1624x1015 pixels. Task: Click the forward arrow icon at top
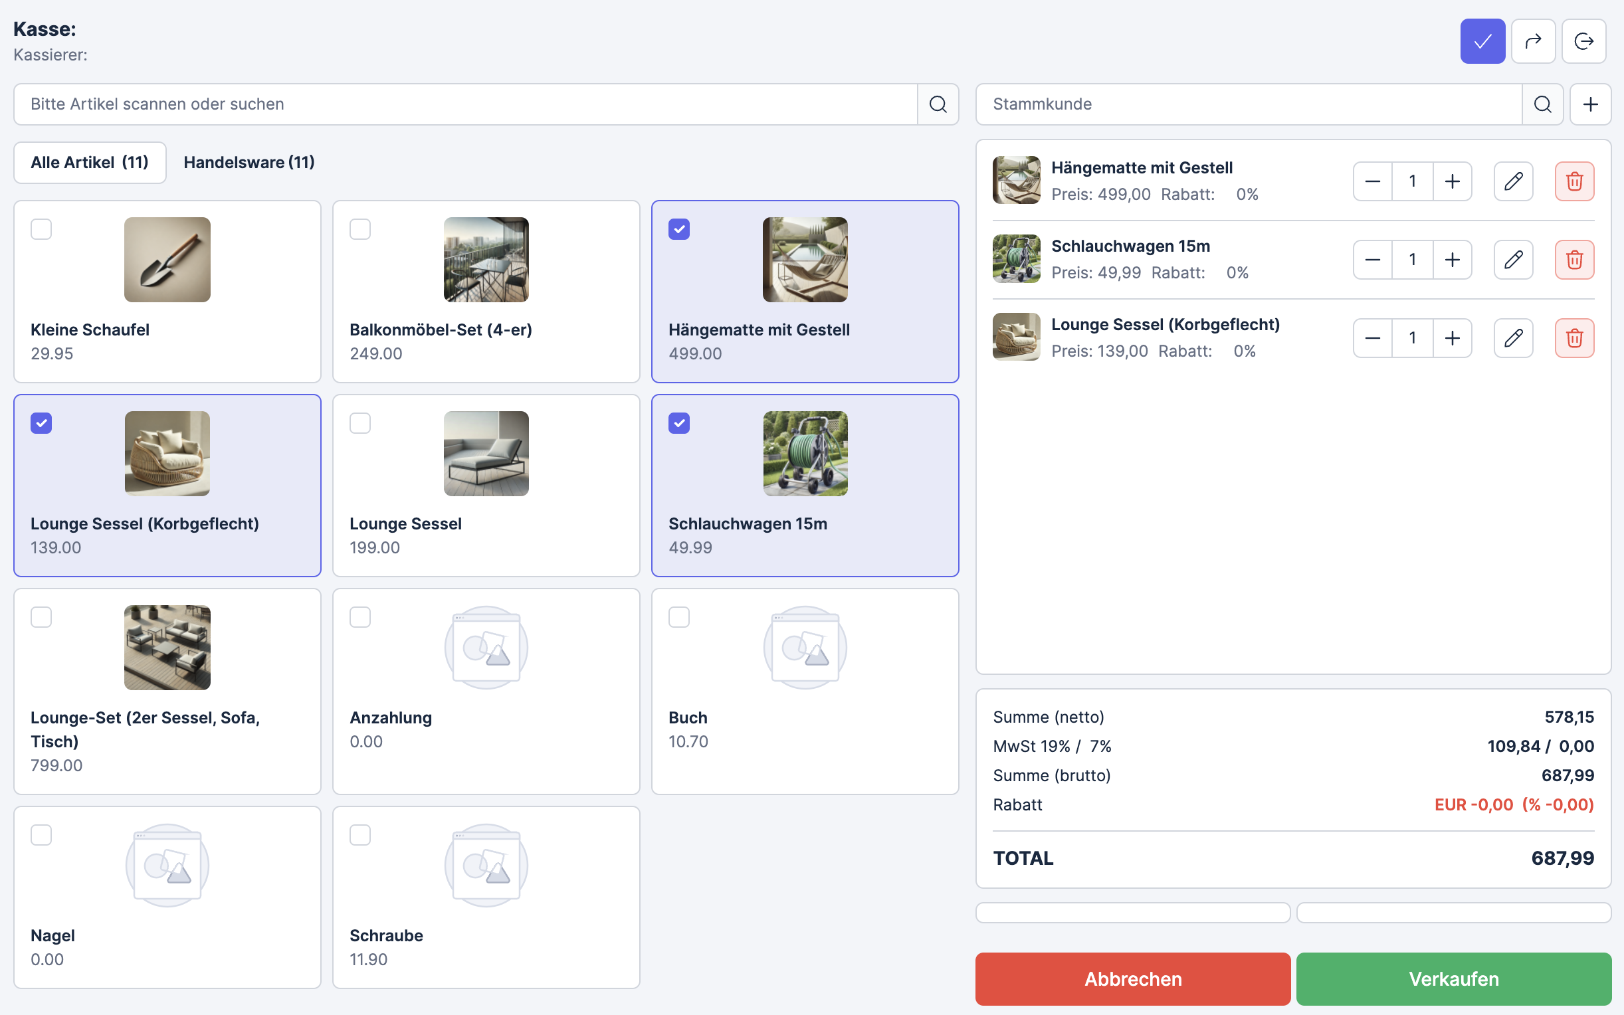[x=1533, y=42]
